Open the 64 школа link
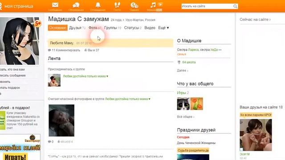285x160 pixels. pyautogui.click(x=189, y=62)
